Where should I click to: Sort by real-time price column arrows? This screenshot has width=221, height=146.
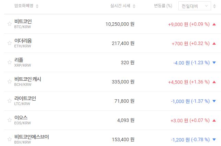134,6
